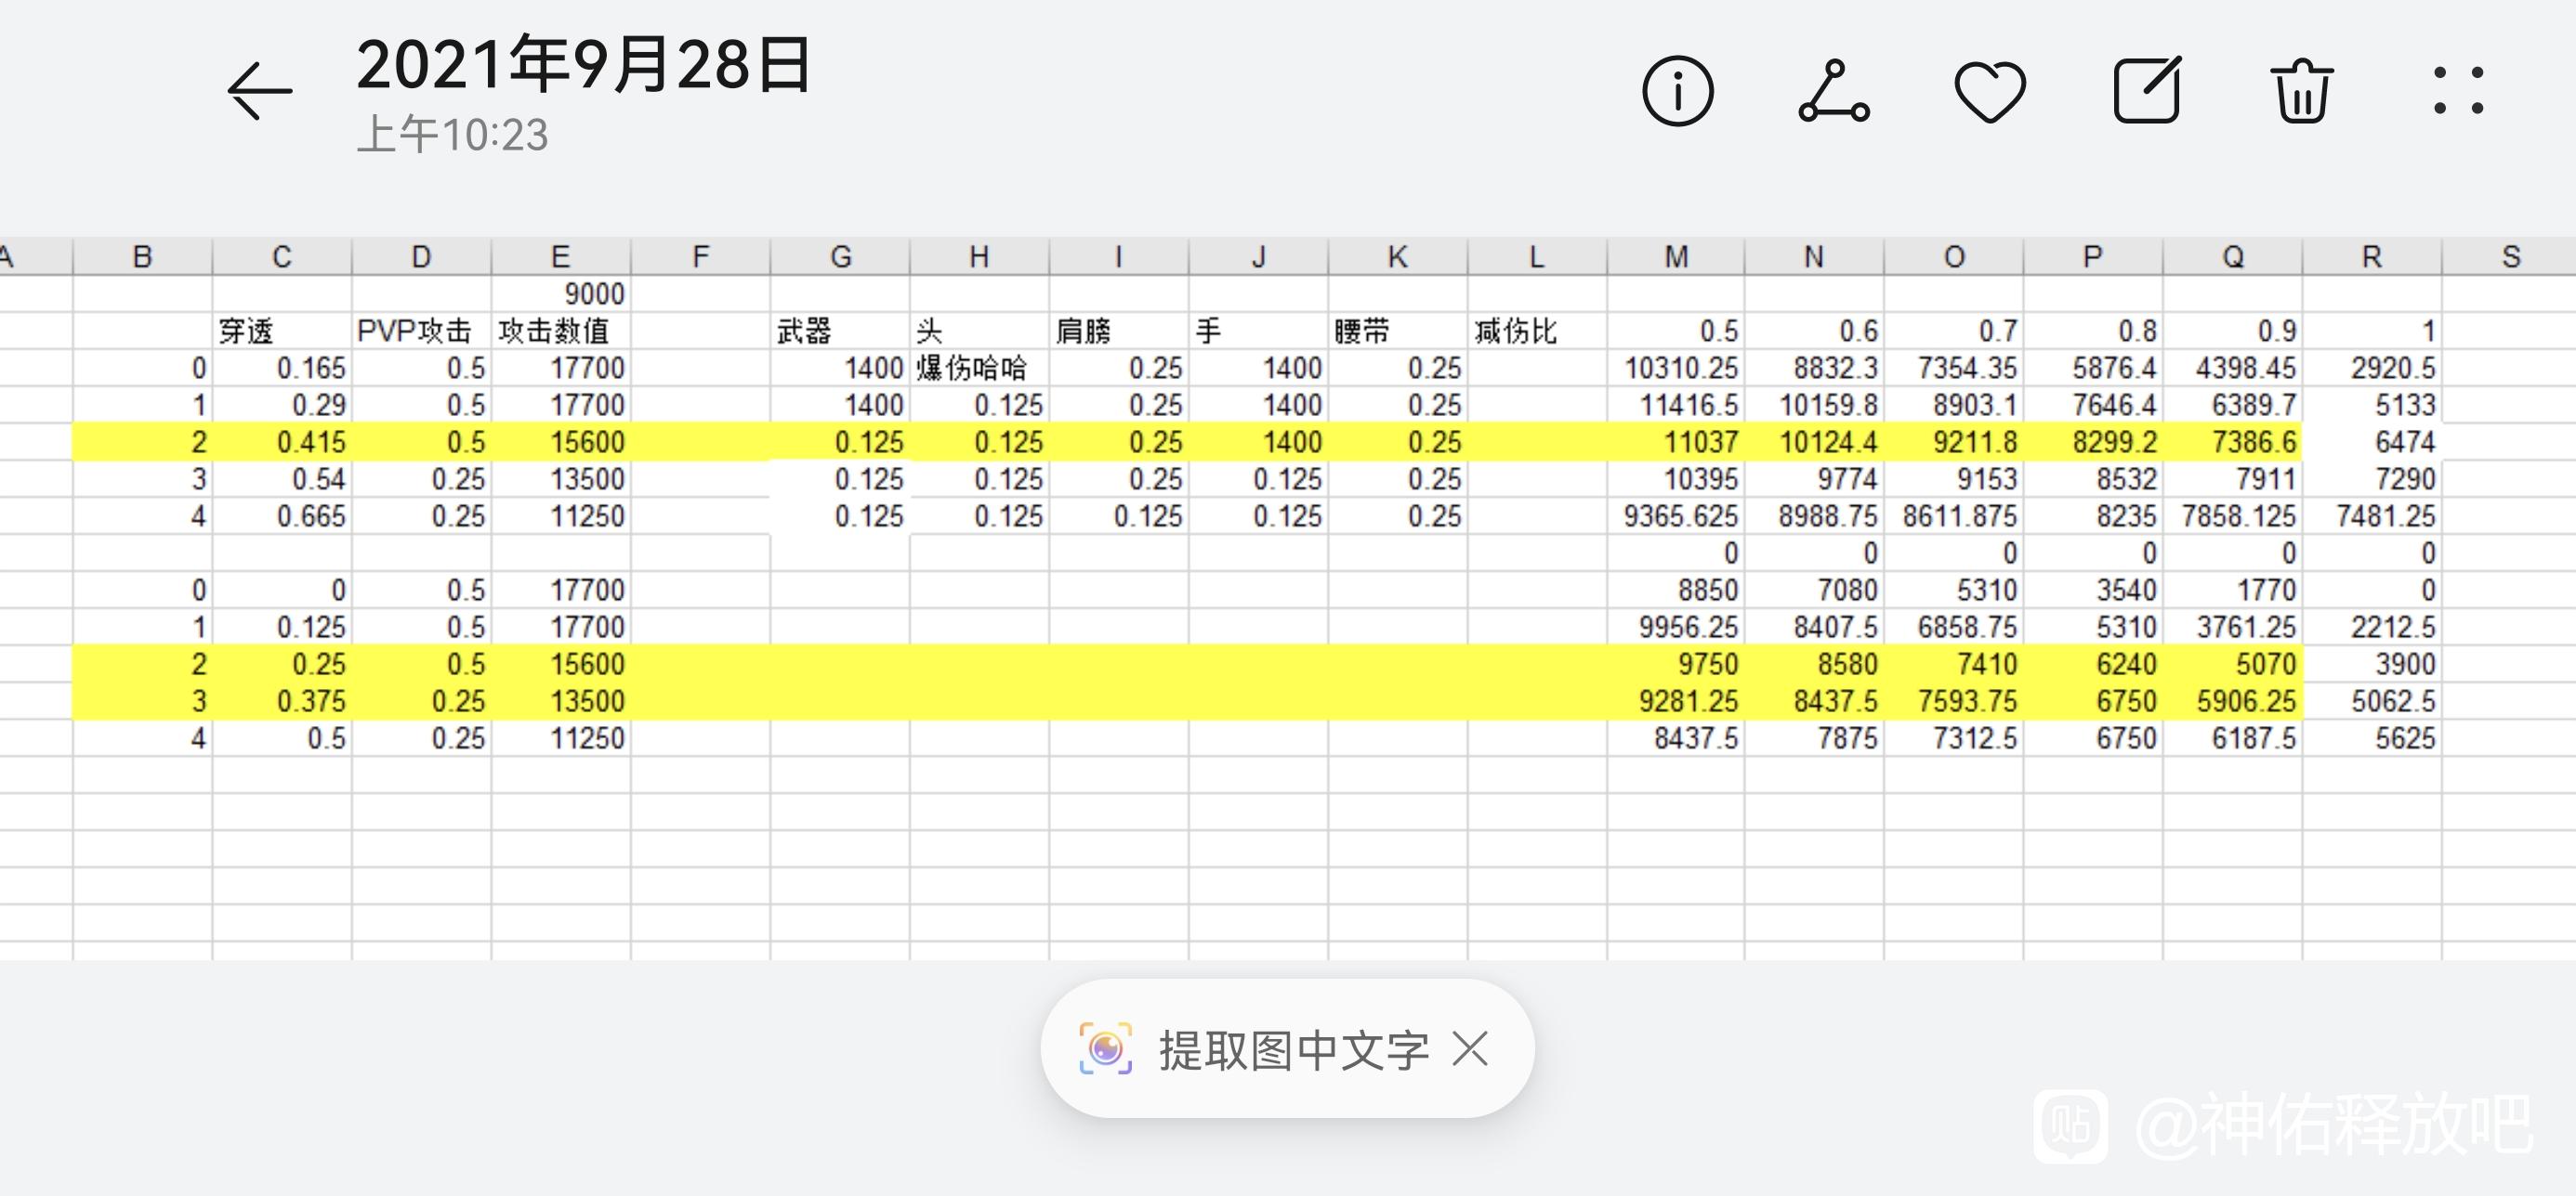Click the 腰带 header cell
This screenshot has width=2576, height=1196.
coord(1398,331)
